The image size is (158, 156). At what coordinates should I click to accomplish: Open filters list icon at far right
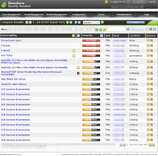tap(155, 29)
